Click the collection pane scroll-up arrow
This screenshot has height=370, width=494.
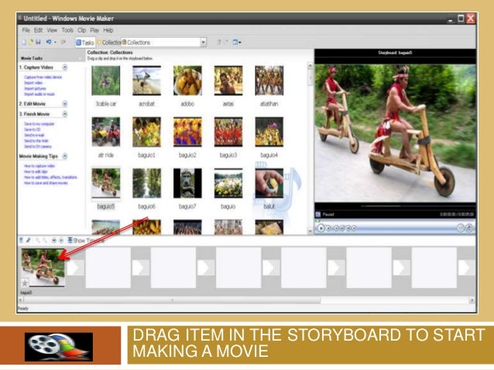(x=310, y=66)
